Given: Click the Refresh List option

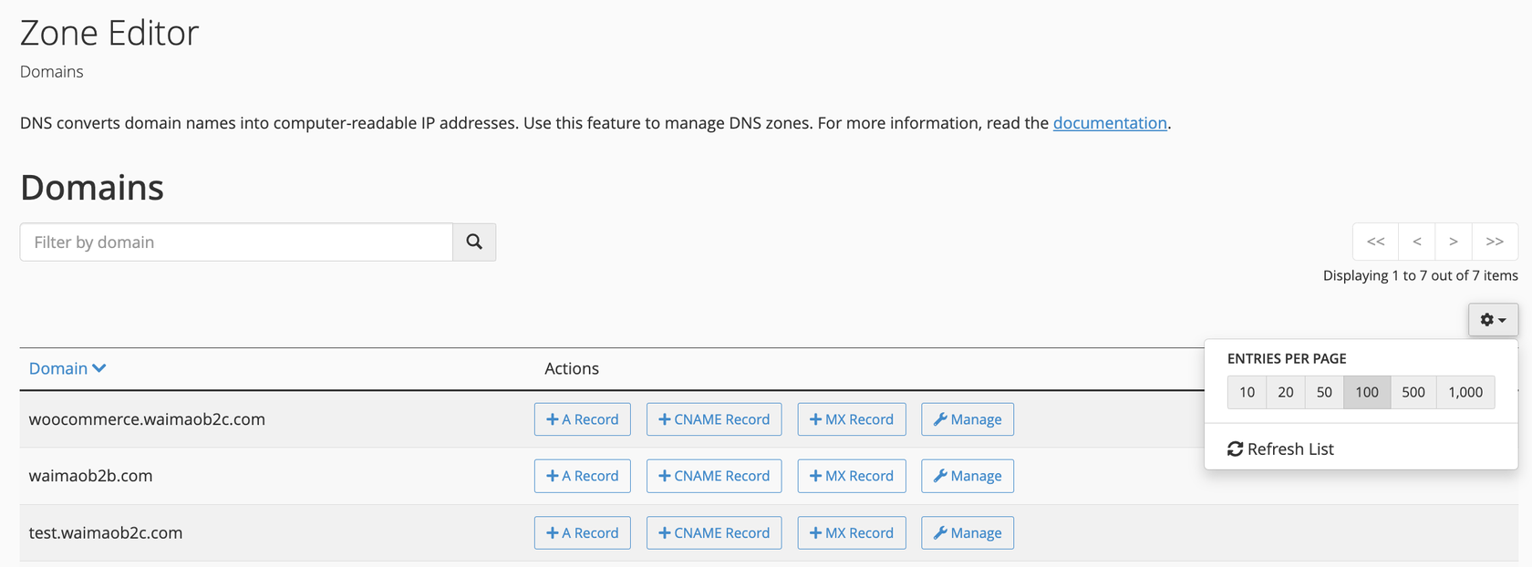Looking at the screenshot, I should coord(1280,448).
